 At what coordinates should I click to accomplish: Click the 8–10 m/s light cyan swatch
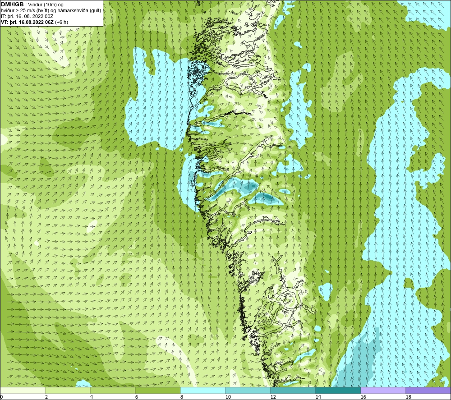coord(203,390)
